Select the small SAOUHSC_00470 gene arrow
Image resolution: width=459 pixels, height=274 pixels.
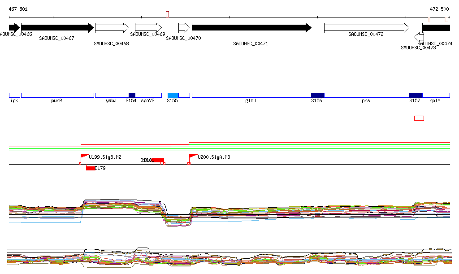pyautogui.click(x=184, y=28)
